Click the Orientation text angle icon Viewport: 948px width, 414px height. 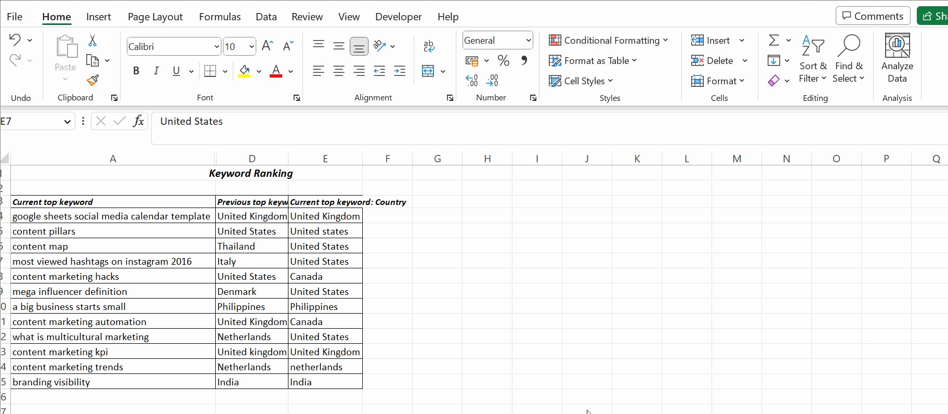click(380, 46)
